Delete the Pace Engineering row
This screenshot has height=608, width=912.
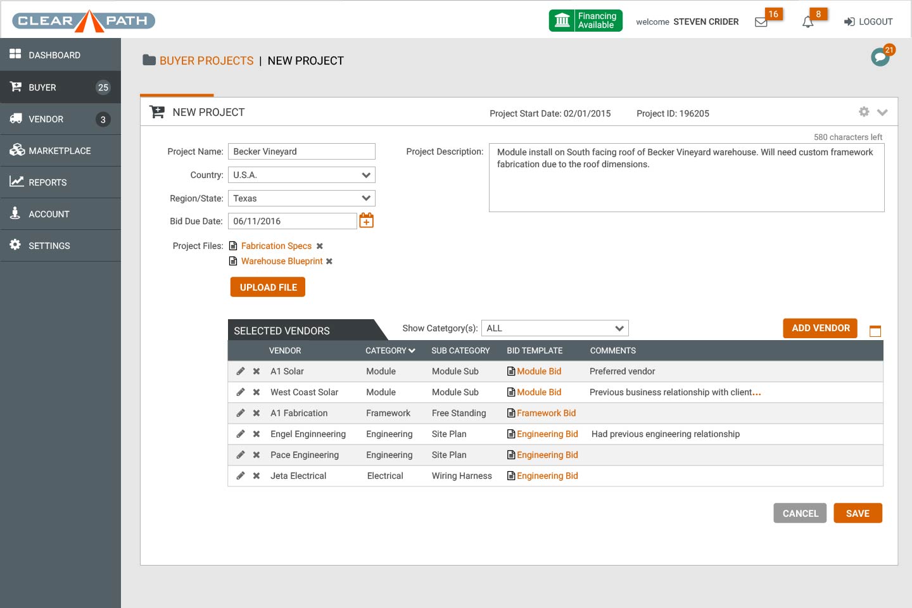pyautogui.click(x=256, y=455)
